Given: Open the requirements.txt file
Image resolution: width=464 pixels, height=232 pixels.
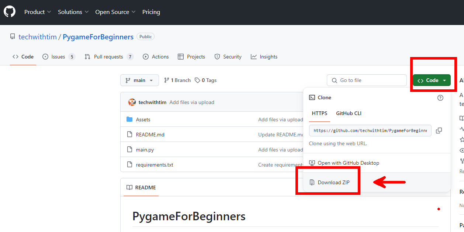Looking at the screenshot, I should click(x=155, y=165).
